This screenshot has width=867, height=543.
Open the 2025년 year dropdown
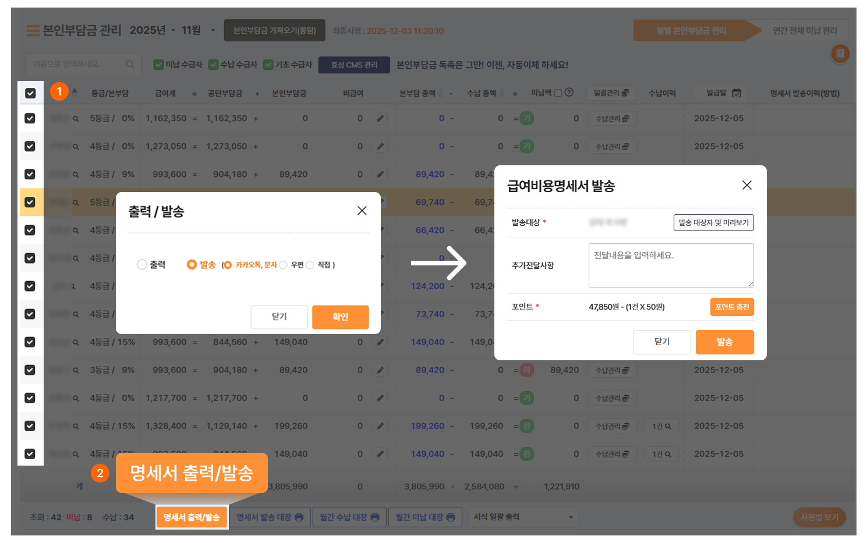pos(153,30)
